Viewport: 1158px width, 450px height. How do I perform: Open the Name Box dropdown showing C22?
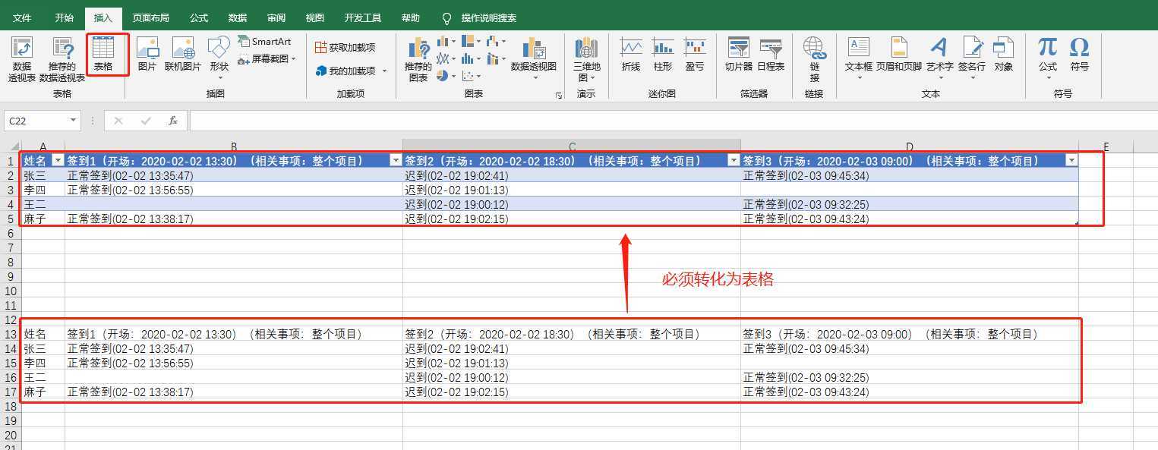pyautogui.click(x=74, y=120)
